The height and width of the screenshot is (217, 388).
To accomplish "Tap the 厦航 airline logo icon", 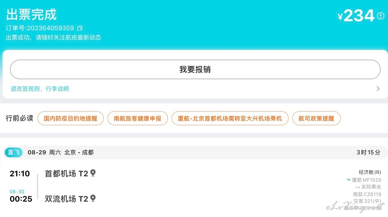I will 348,180.
